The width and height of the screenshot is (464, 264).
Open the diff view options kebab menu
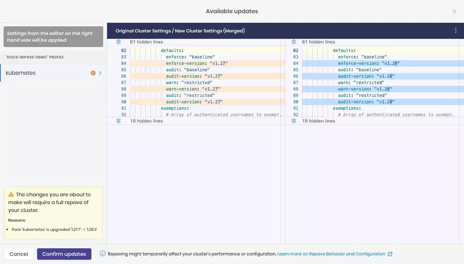pyautogui.click(x=455, y=31)
